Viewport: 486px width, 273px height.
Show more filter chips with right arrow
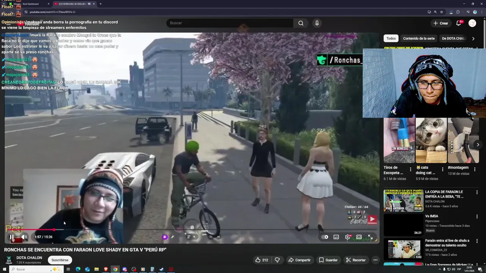pyautogui.click(x=473, y=38)
